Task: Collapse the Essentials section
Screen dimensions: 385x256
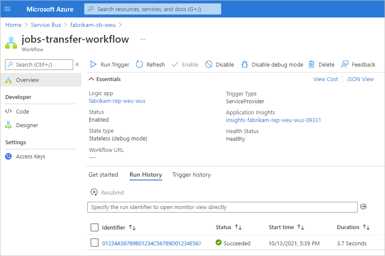Action: pyautogui.click(x=92, y=79)
